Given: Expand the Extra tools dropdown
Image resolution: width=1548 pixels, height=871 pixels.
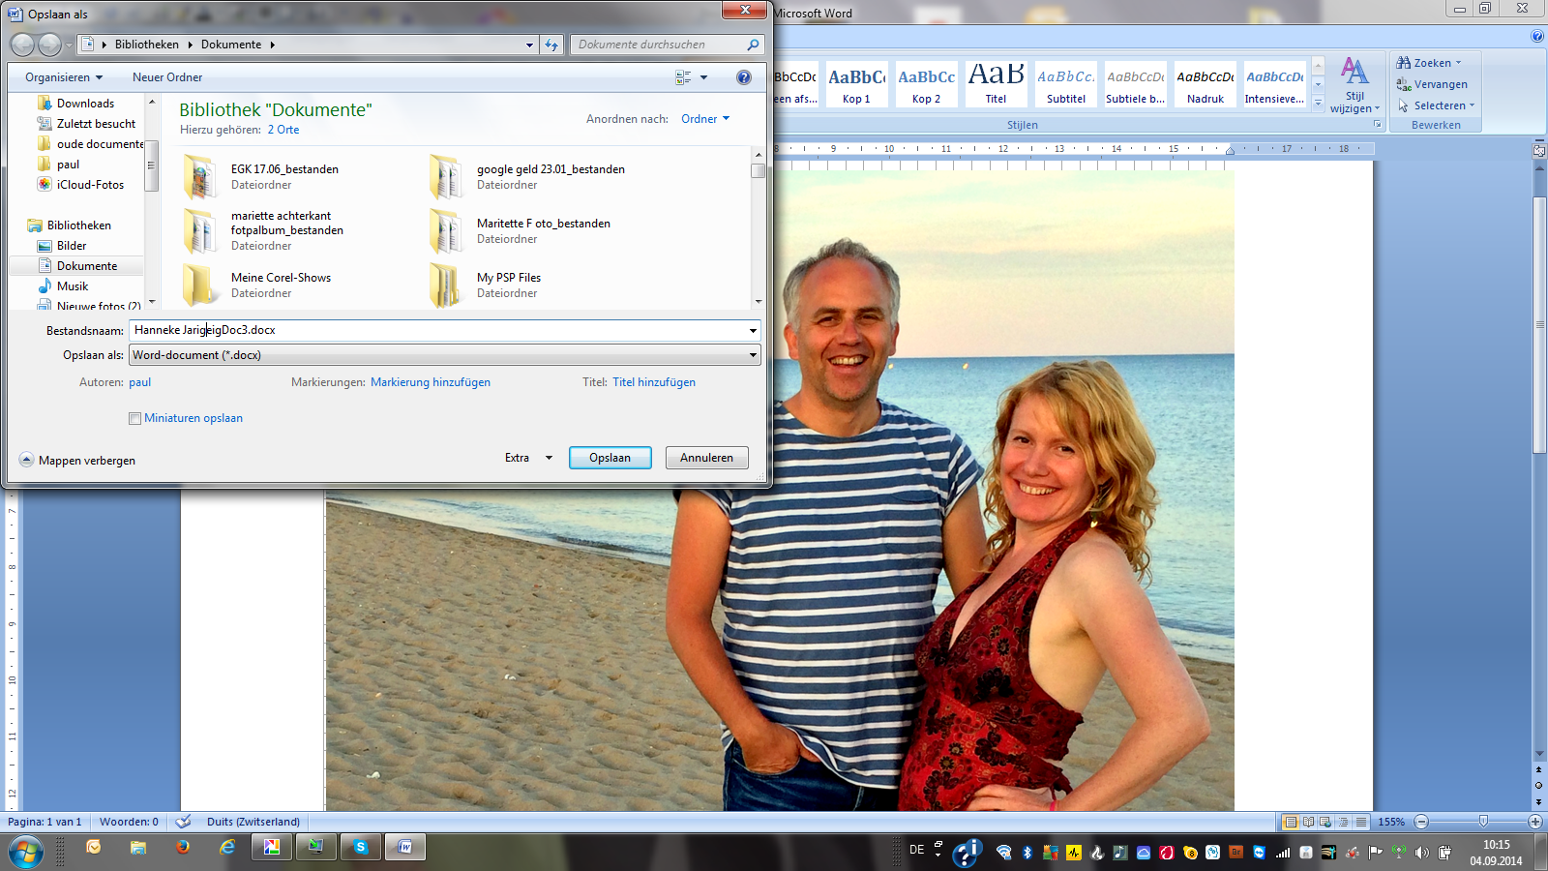Looking at the screenshot, I should coord(527,458).
